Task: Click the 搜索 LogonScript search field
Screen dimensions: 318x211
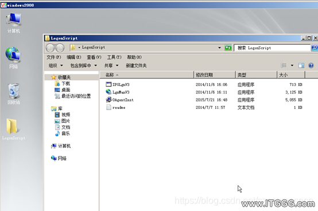Action: tap(272, 48)
